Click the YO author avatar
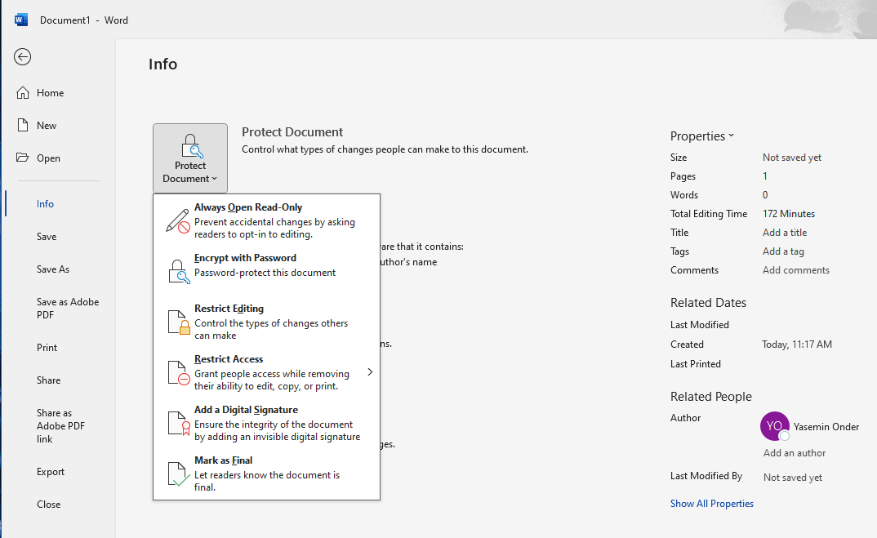This screenshot has height=538, width=877. [774, 426]
